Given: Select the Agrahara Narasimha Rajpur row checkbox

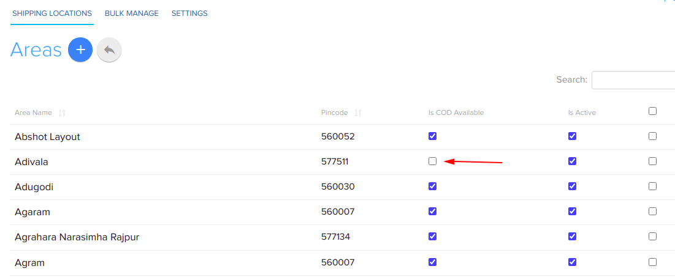Looking at the screenshot, I should pyautogui.click(x=652, y=236).
